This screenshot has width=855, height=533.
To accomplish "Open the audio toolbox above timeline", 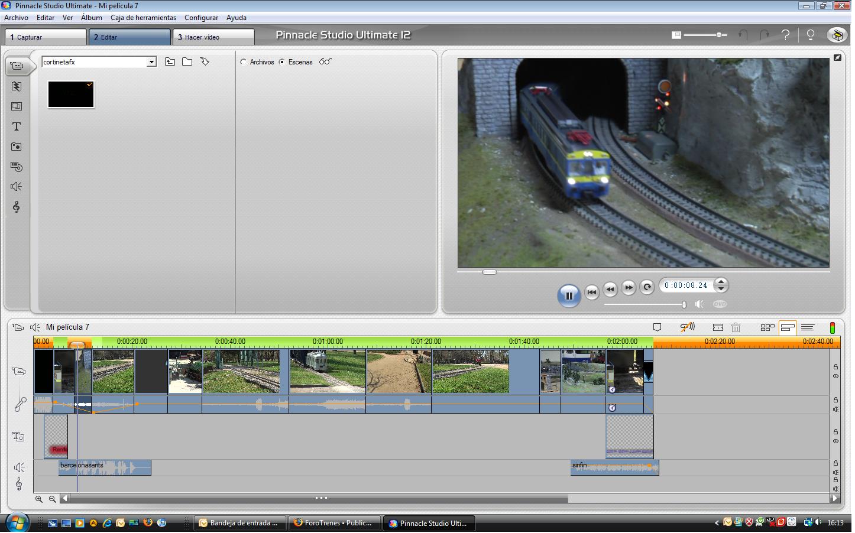I will 35,327.
